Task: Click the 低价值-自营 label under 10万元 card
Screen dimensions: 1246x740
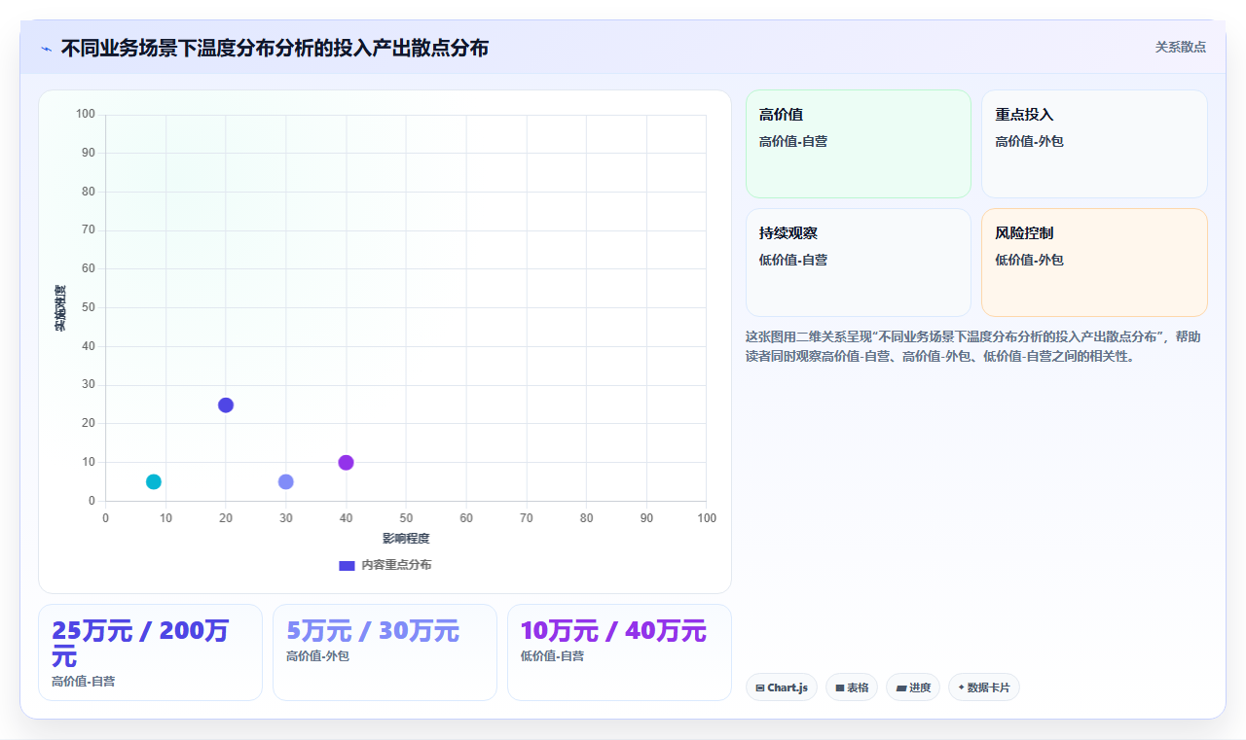Action: coord(552,656)
